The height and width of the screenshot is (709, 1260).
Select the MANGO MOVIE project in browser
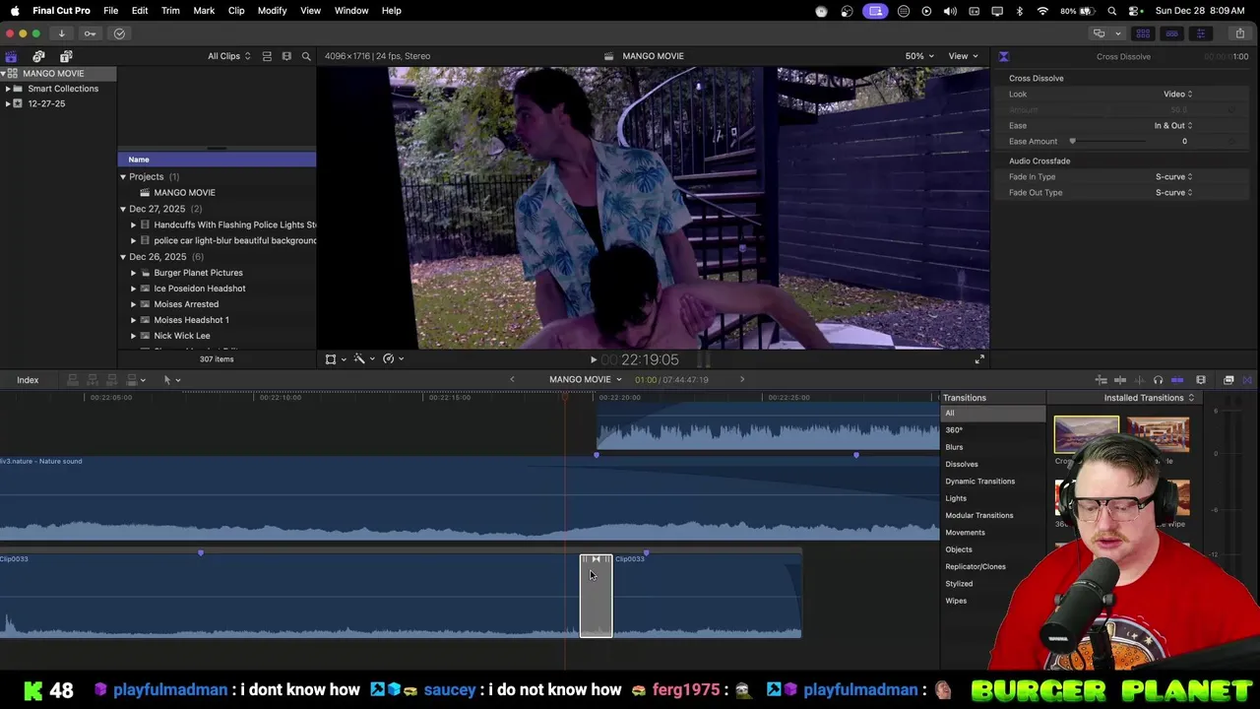(184, 193)
